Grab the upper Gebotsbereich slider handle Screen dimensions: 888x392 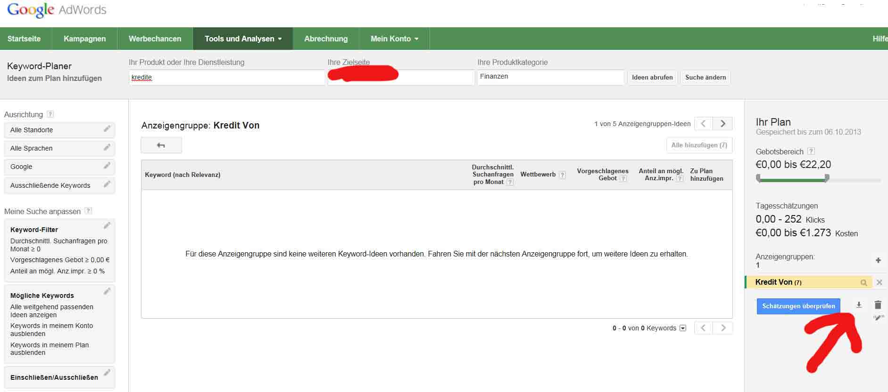tap(827, 178)
